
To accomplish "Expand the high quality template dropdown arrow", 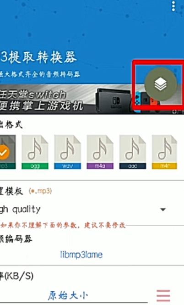I will pos(163,210).
